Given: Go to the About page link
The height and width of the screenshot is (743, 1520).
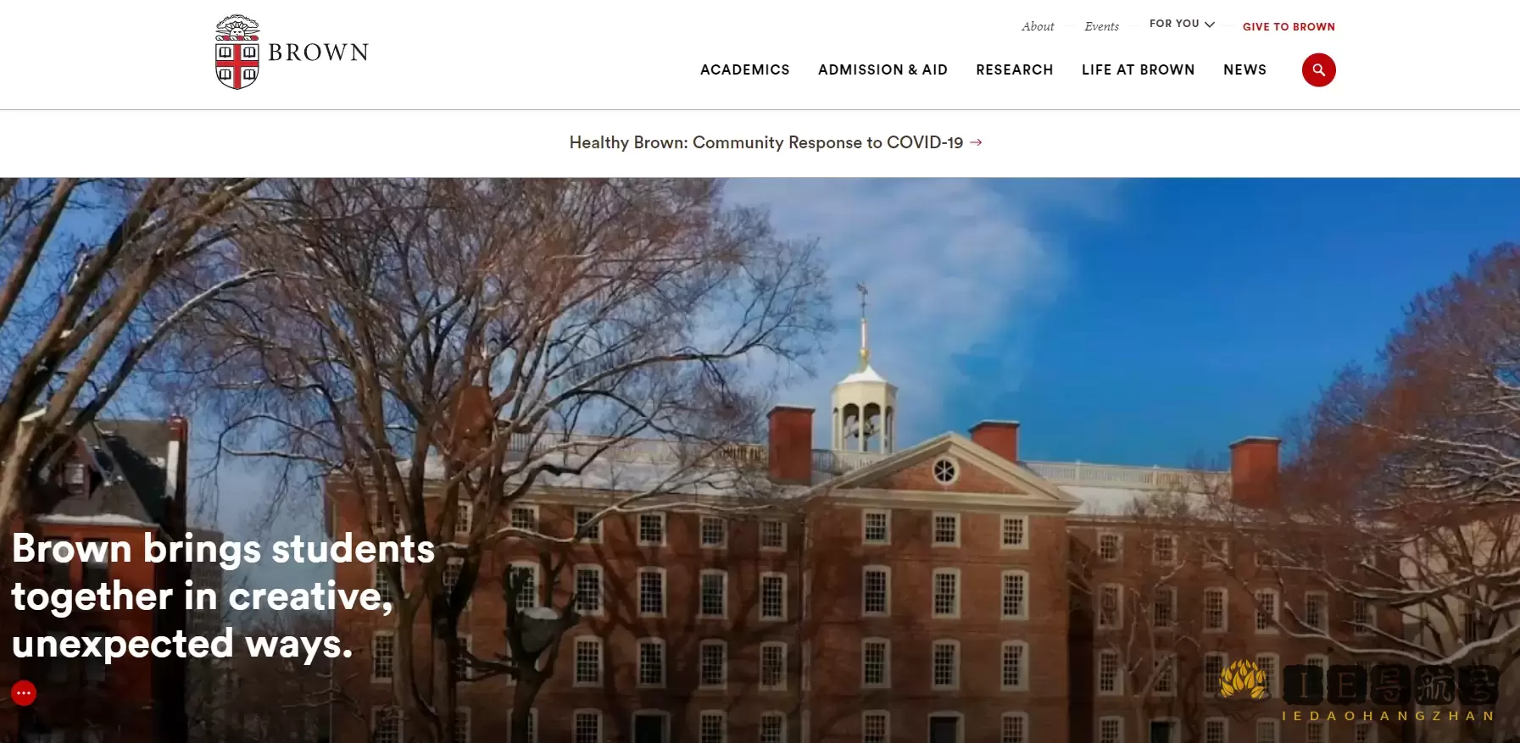Looking at the screenshot, I should pyautogui.click(x=1038, y=26).
